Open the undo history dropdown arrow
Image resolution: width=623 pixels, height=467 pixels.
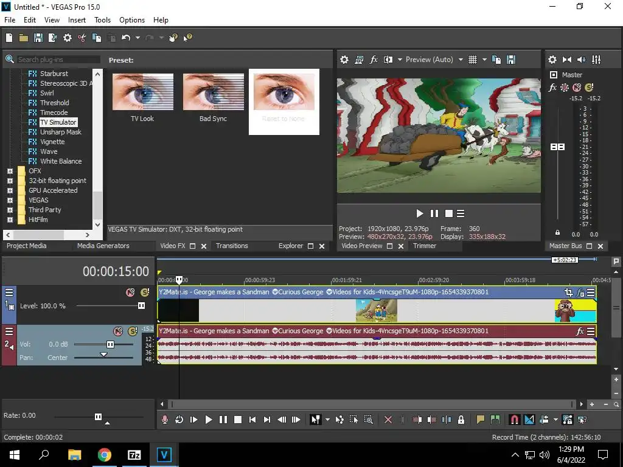tap(137, 38)
